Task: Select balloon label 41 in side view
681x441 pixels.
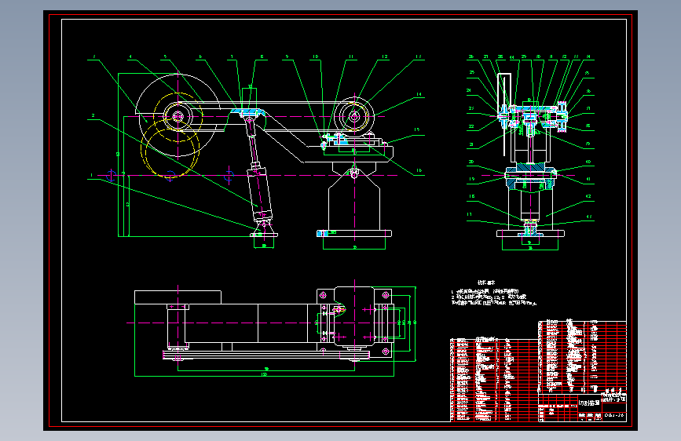Action: tap(588, 179)
